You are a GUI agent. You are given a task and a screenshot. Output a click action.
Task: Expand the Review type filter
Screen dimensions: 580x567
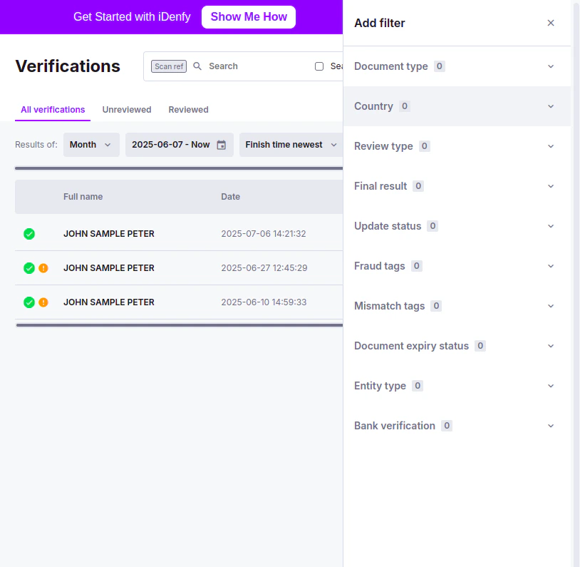tap(457, 146)
